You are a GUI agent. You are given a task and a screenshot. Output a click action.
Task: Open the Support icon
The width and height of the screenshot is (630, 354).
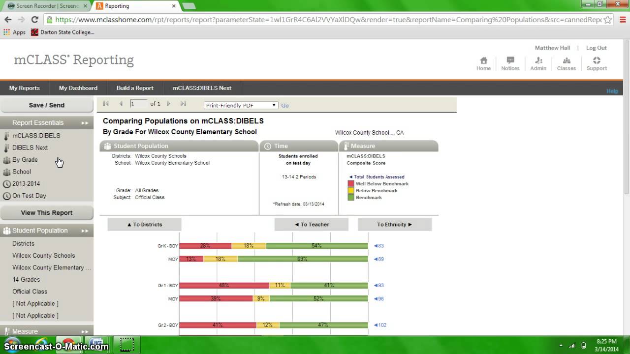597,63
